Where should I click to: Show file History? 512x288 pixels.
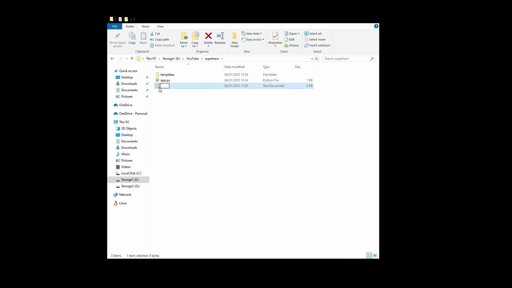(x=291, y=45)
